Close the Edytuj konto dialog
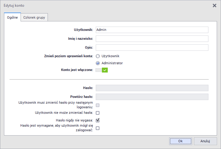 click(x=215, y=6)
